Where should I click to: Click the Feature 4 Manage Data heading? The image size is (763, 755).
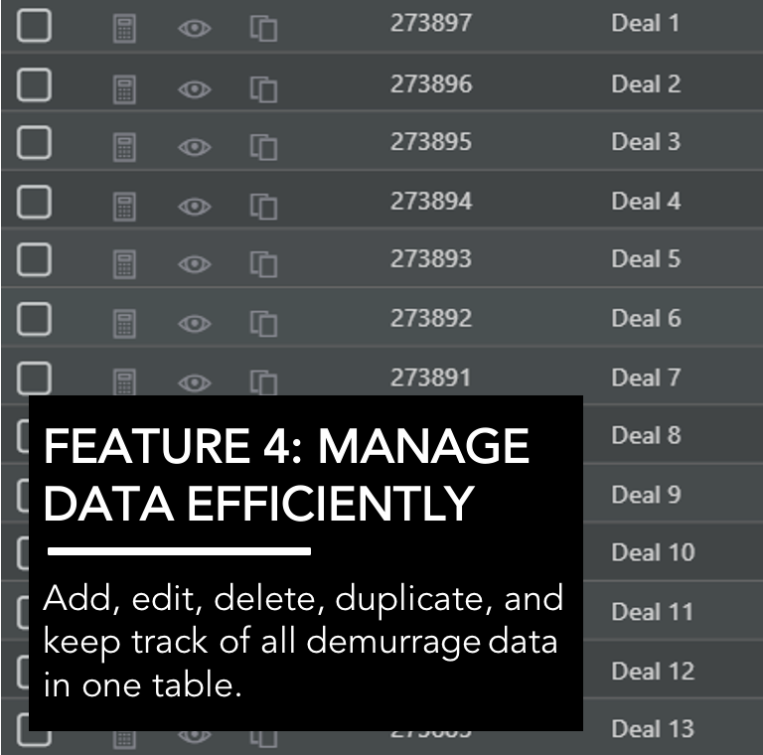click(286, 474)
